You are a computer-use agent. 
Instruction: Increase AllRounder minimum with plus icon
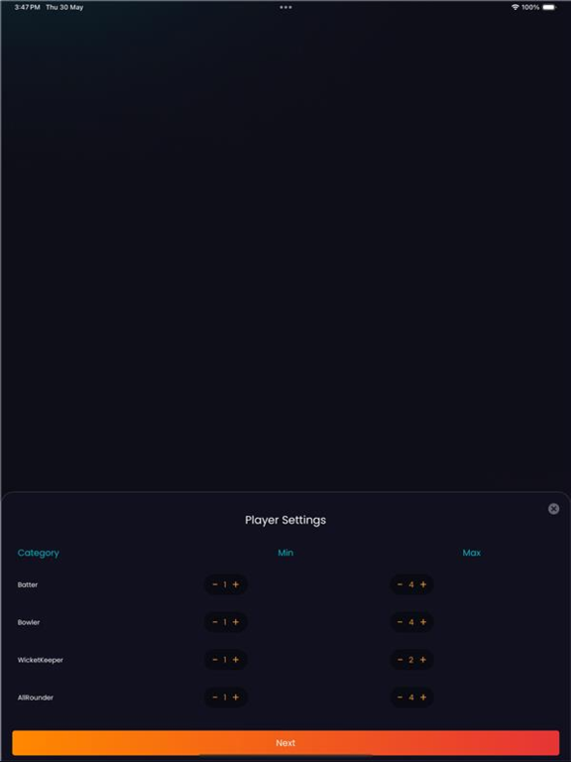click(x=236, y=698)
